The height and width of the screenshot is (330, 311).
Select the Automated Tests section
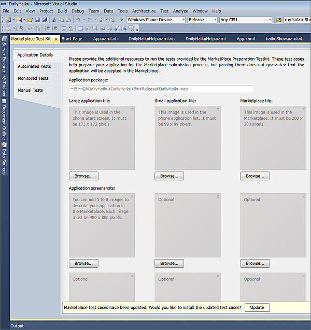pos(34,66)
